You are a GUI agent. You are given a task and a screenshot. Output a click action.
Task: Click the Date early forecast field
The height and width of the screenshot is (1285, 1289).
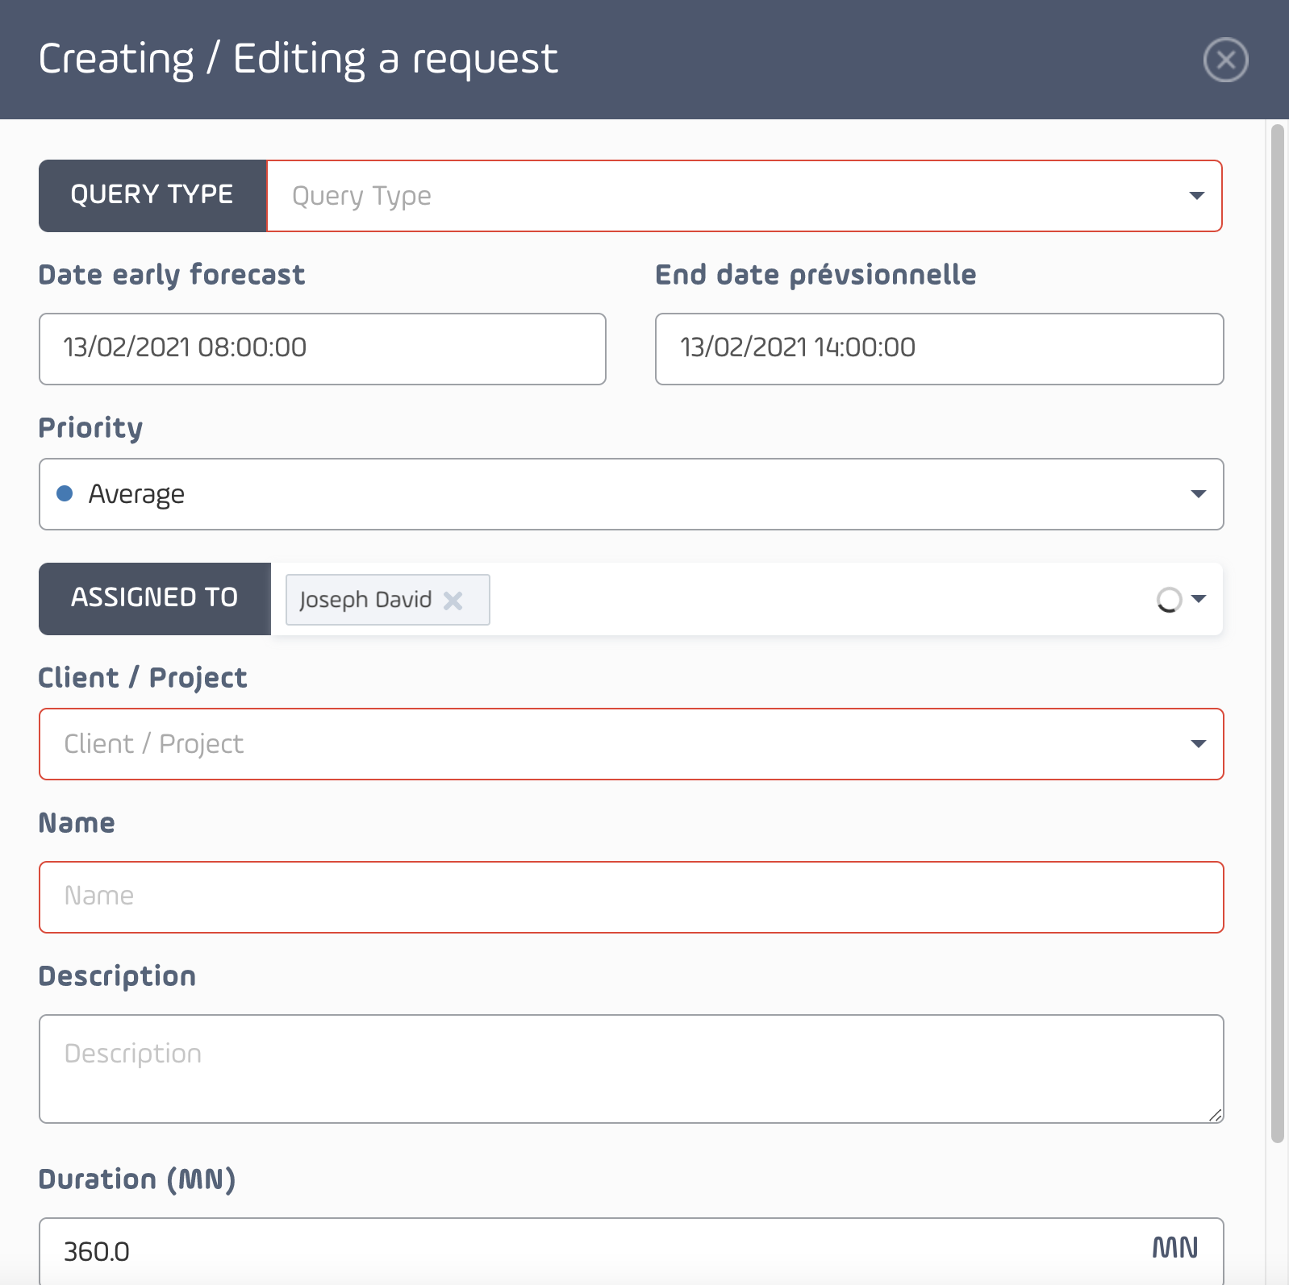tap(323, 349)
